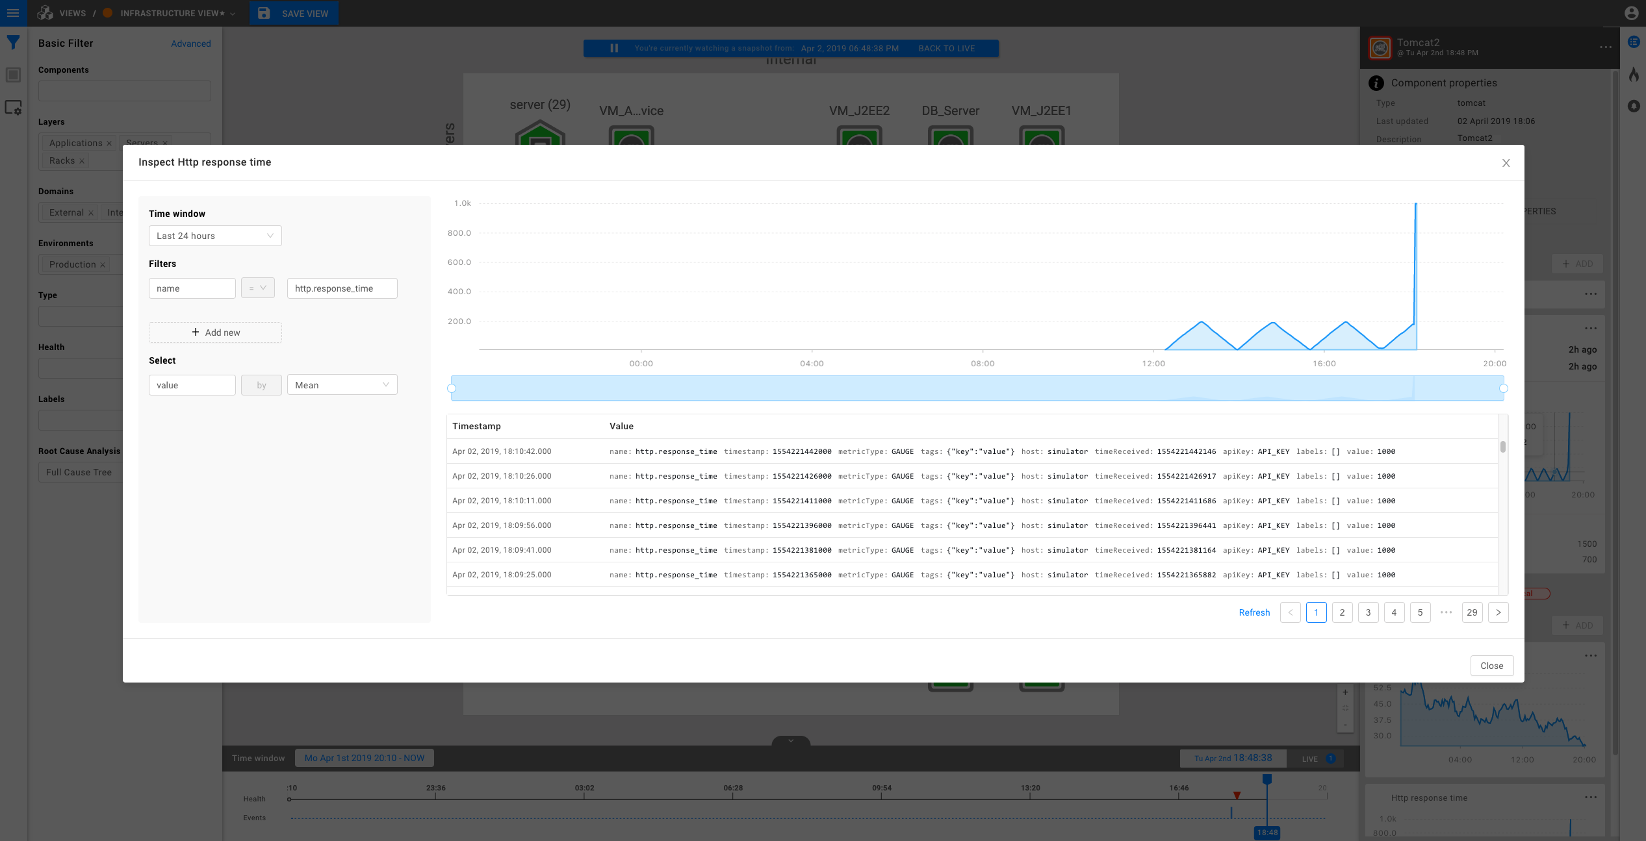Select results page 4

click(x=1394, y=612)
